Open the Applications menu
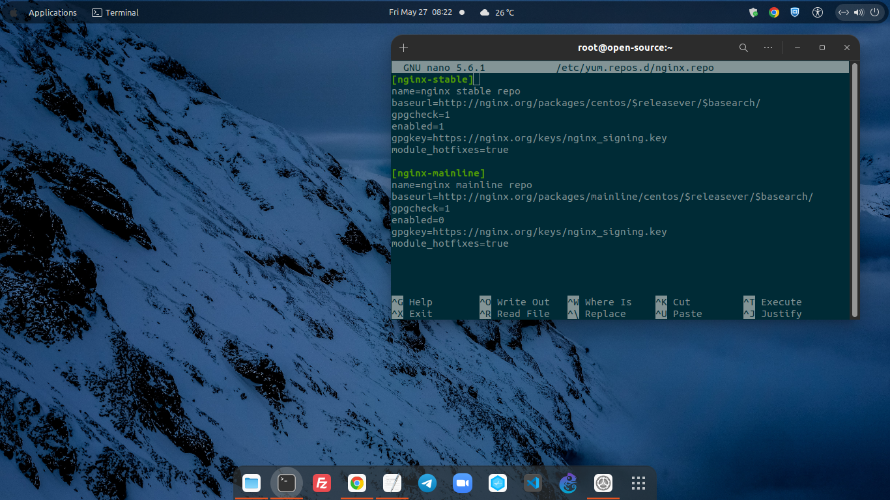 53,12
